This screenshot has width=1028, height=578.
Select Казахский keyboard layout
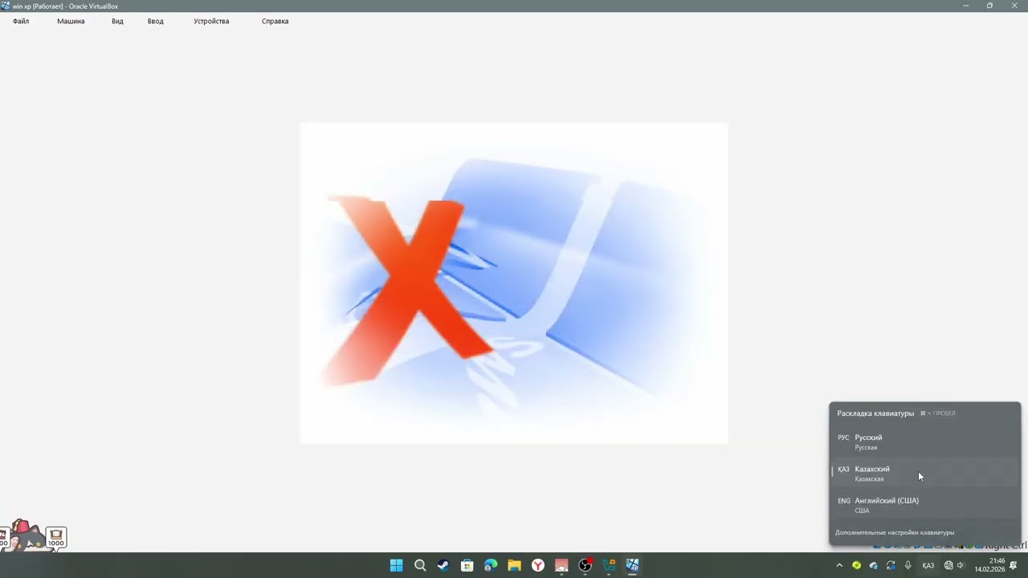(925, 474)
